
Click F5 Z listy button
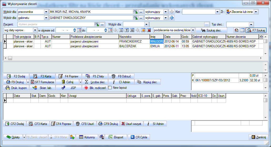pyautogui.click(x=95, y=76)
